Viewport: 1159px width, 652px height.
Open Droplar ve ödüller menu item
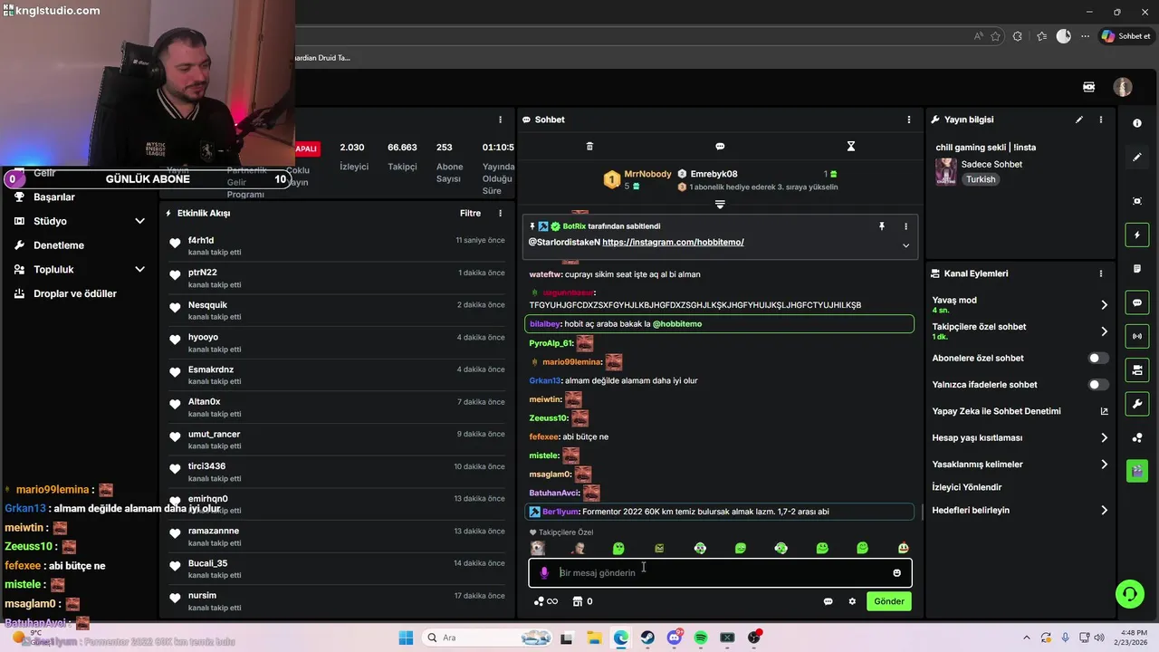click(x=75, y=293)
